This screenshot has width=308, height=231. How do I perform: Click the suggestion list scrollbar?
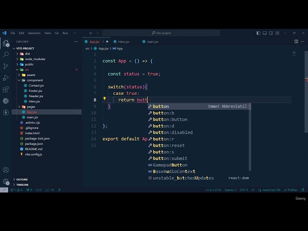point(250,137)
